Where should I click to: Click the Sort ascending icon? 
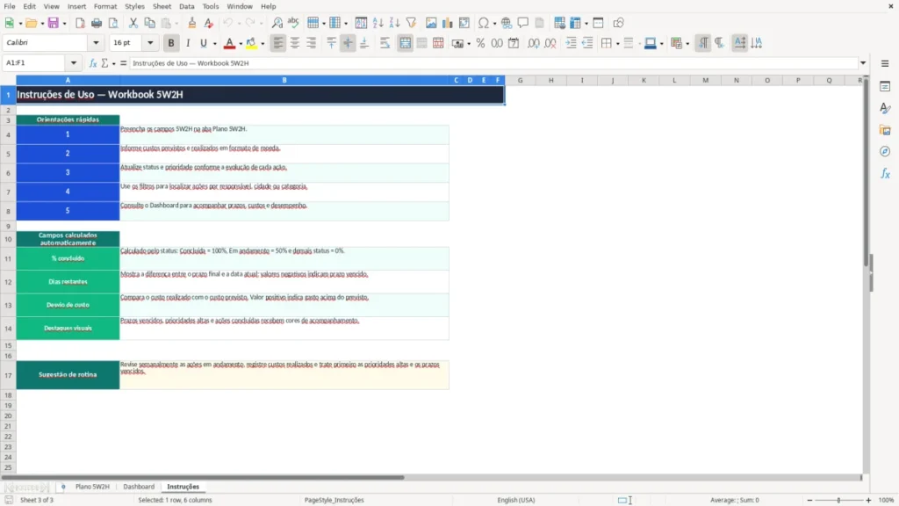pyautogui.click(x=378, y=23)
